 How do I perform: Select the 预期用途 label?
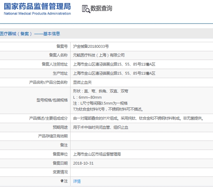point(60,127)
